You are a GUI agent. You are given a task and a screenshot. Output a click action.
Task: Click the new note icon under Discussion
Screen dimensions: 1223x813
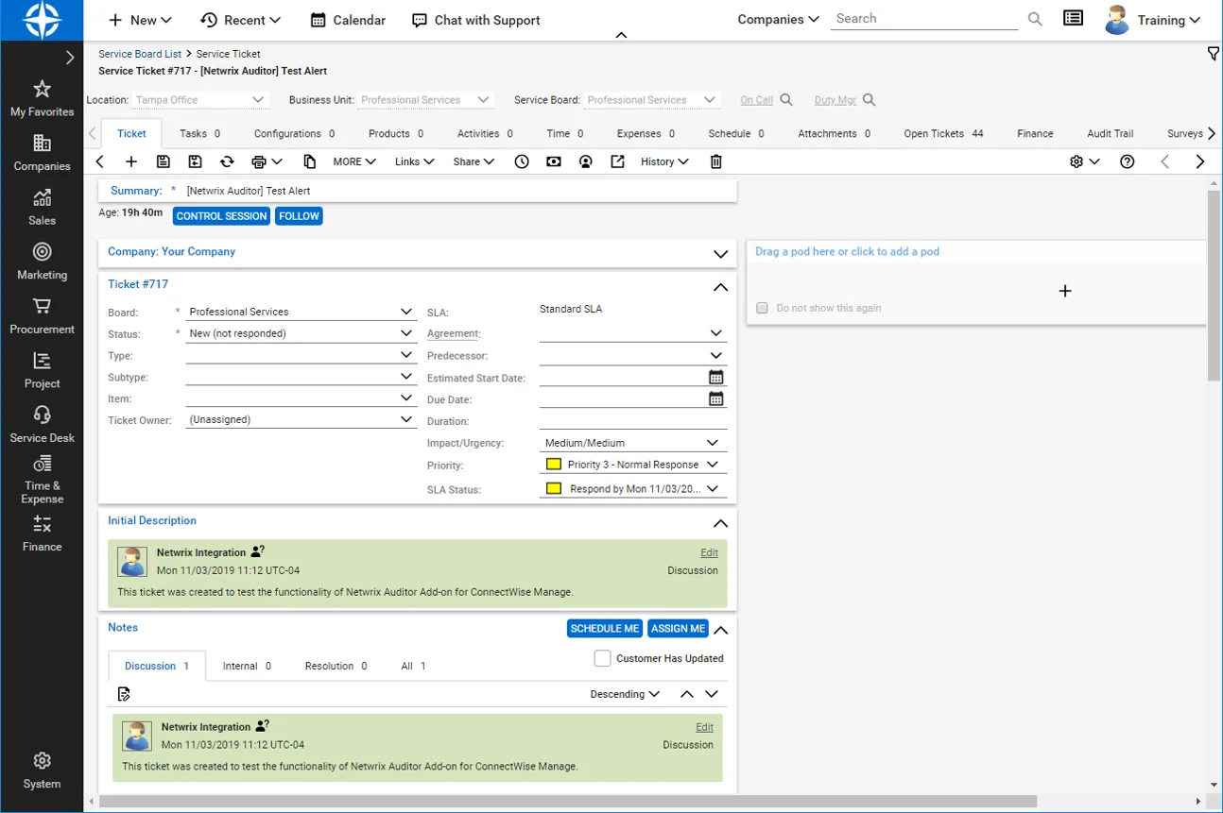124,694
